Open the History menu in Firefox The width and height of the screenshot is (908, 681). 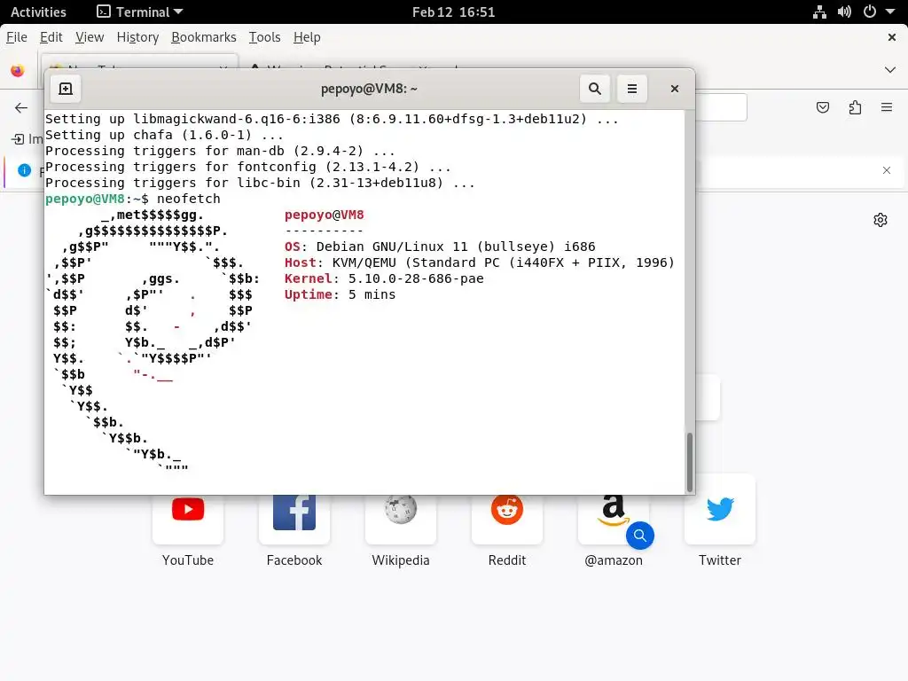137,37
